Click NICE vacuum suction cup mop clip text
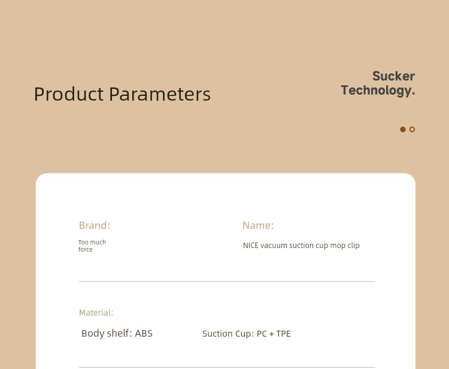Viewport: 449px width, 369px height. 301,246
